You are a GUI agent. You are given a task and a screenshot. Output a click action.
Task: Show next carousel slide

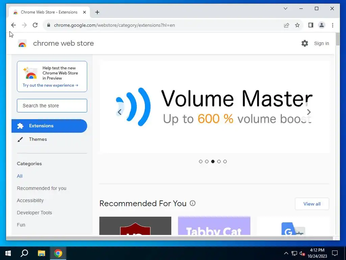point(309,112)
